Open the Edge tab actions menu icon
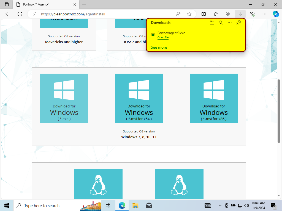 (7, 4)
